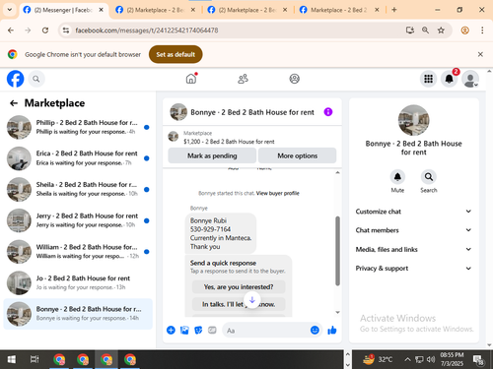
Task: Switch to the second Marketplace browser tab
Action: 156,10
